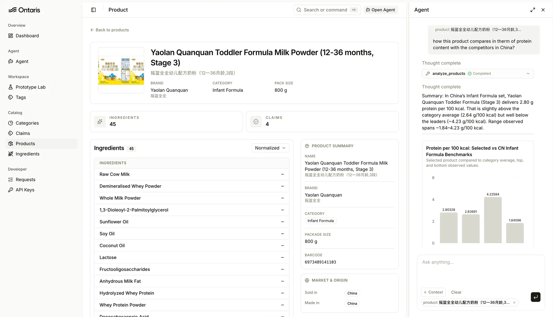The height and width of the screenshot is (317, 553).
Task: Click the Products box icon in sidebar
Action: 10,143
